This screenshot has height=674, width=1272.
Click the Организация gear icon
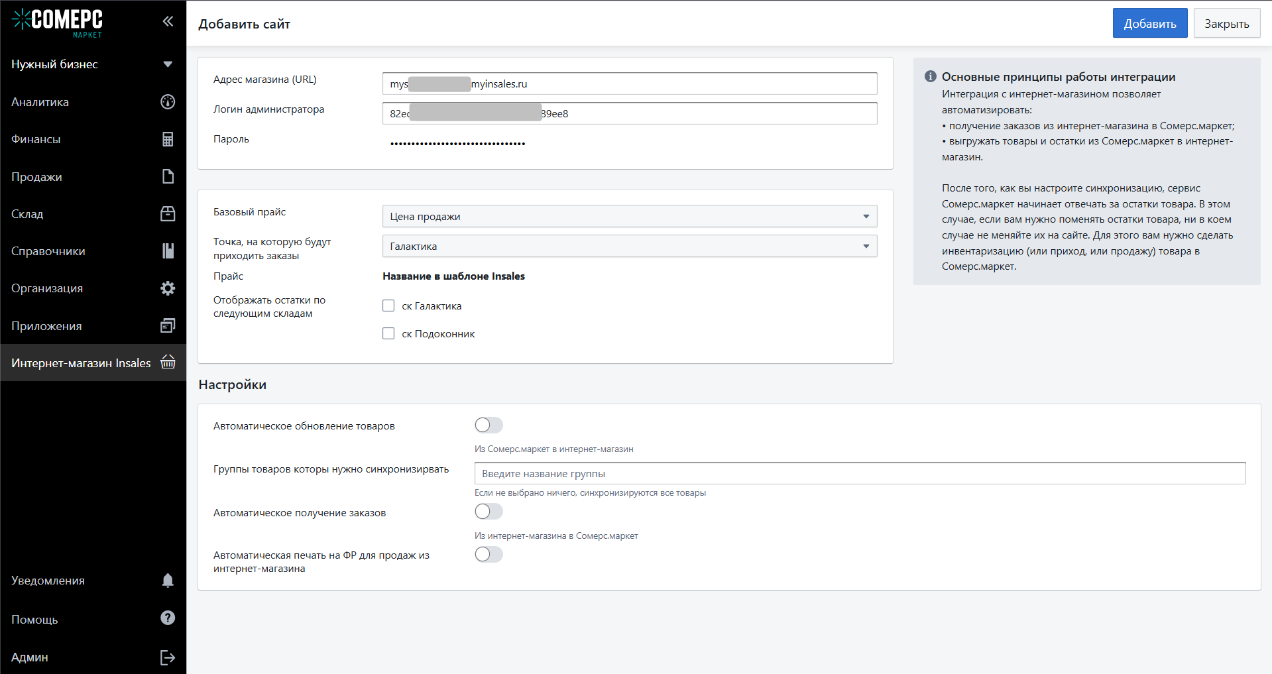pyautogui.click(x=168, y=288)
